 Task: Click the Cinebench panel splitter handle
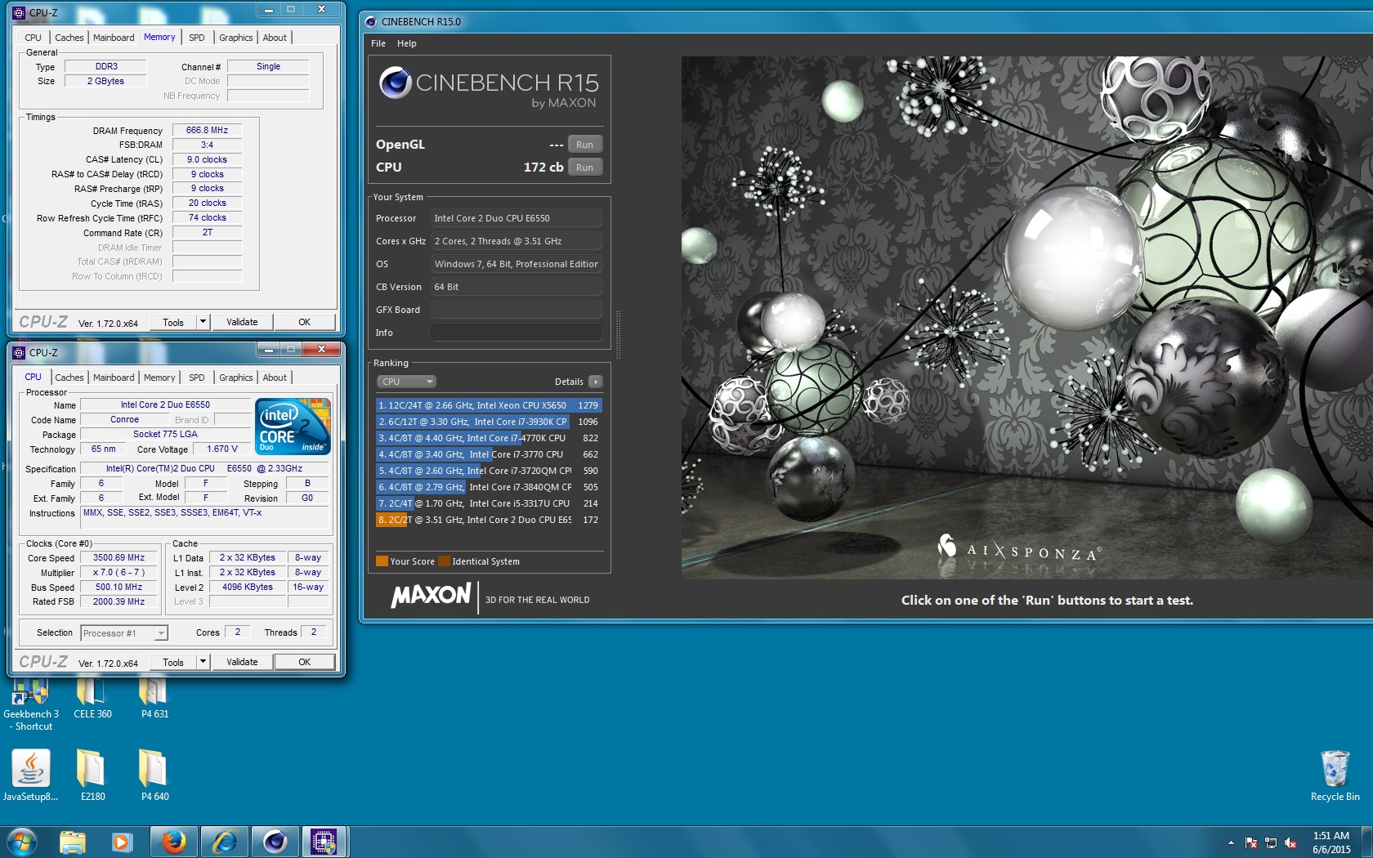[618, 335]
